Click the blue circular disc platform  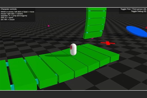click(x=136, y=32)
